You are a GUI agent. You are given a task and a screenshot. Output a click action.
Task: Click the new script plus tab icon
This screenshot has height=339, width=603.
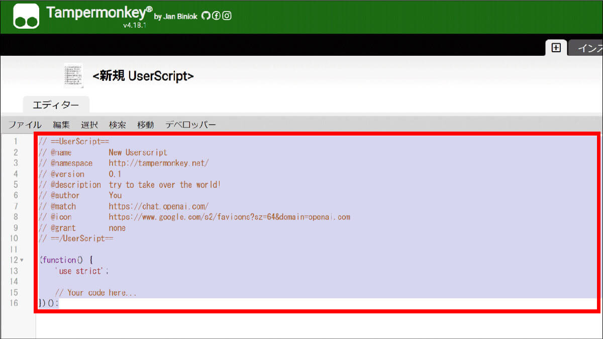tap(556, 48)
